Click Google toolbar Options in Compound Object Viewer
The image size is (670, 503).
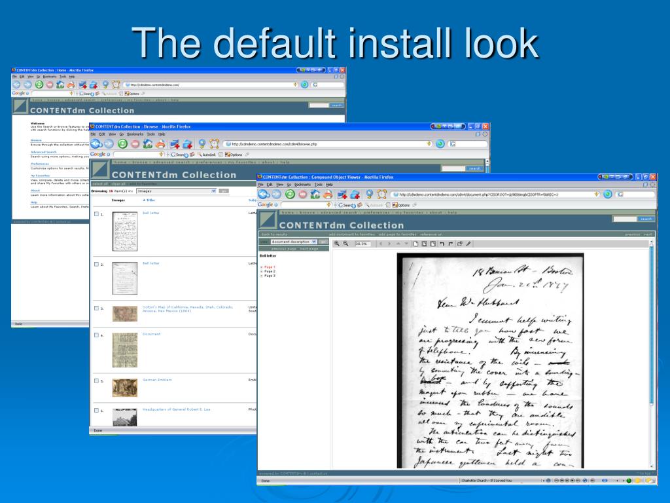click(401, 205)
